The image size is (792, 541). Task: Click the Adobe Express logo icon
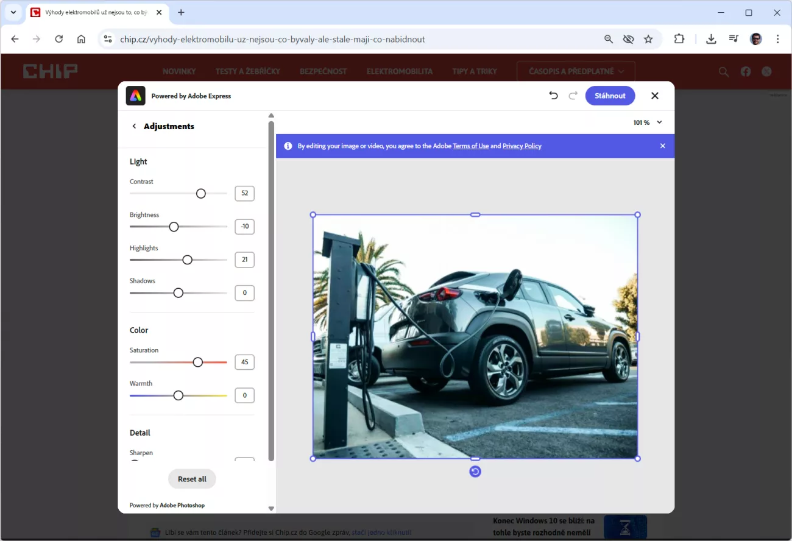pos(135,96)
